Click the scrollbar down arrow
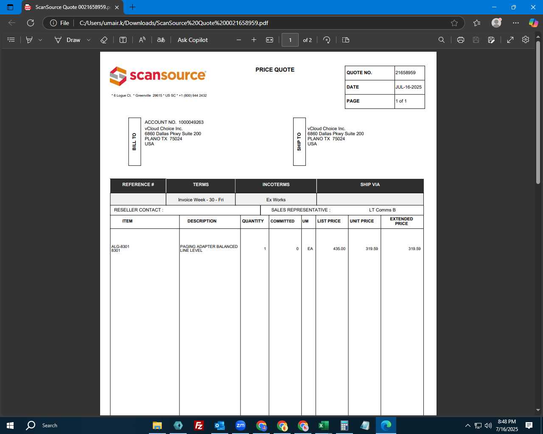Image resolution: width=543 pixels, height=434 pixels. [x=538, y=410]
